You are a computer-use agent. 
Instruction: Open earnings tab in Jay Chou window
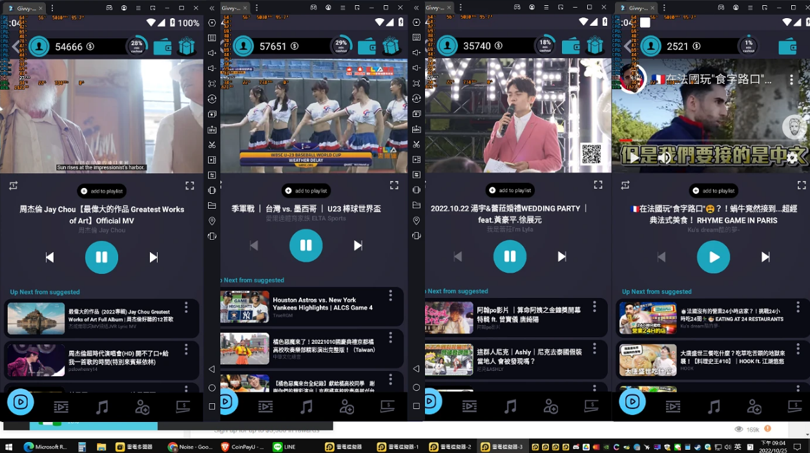click(x=183, y=406)
